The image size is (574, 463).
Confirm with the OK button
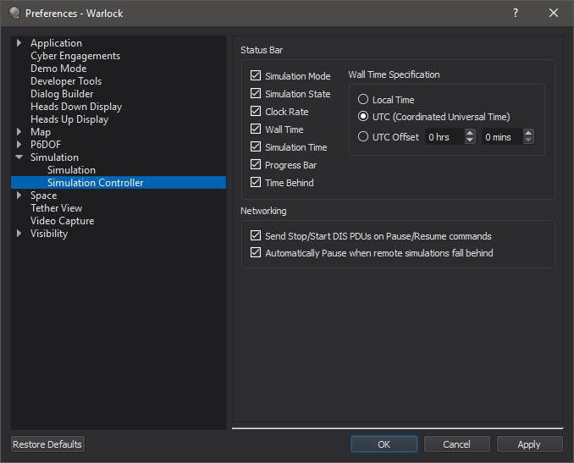(384, 444)
